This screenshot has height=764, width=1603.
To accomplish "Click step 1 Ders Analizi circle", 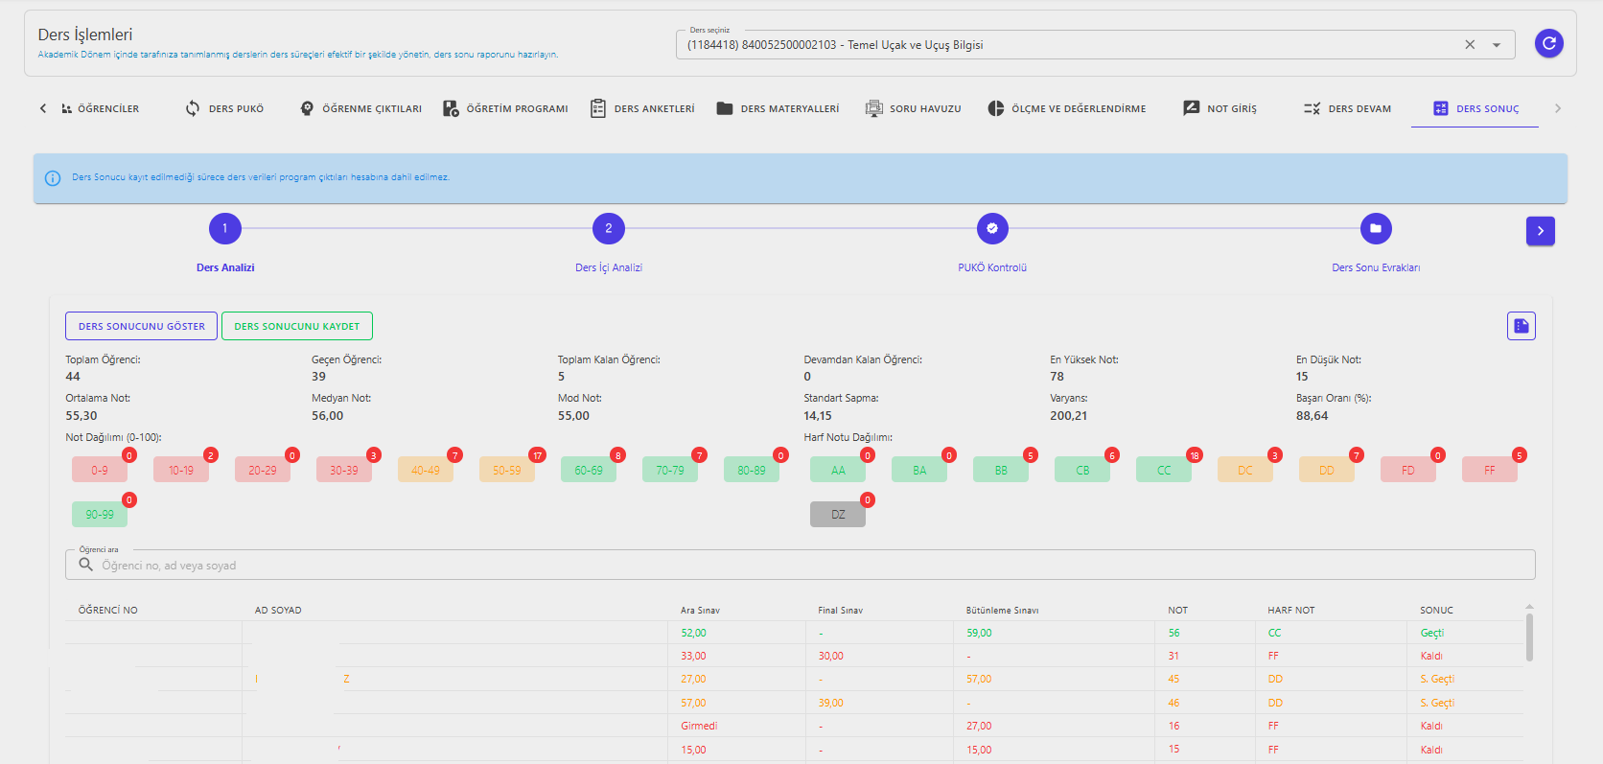I will click(225, 228).
